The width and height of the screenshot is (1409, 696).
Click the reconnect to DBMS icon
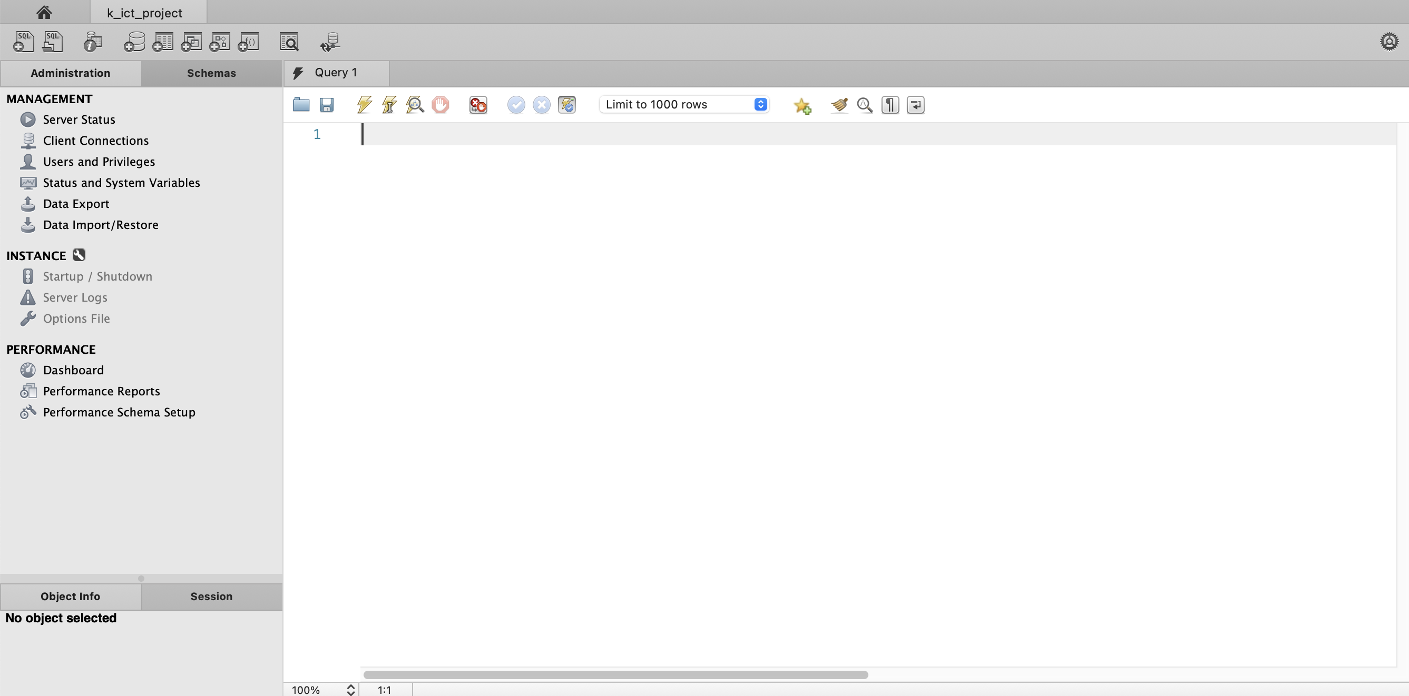330,42
